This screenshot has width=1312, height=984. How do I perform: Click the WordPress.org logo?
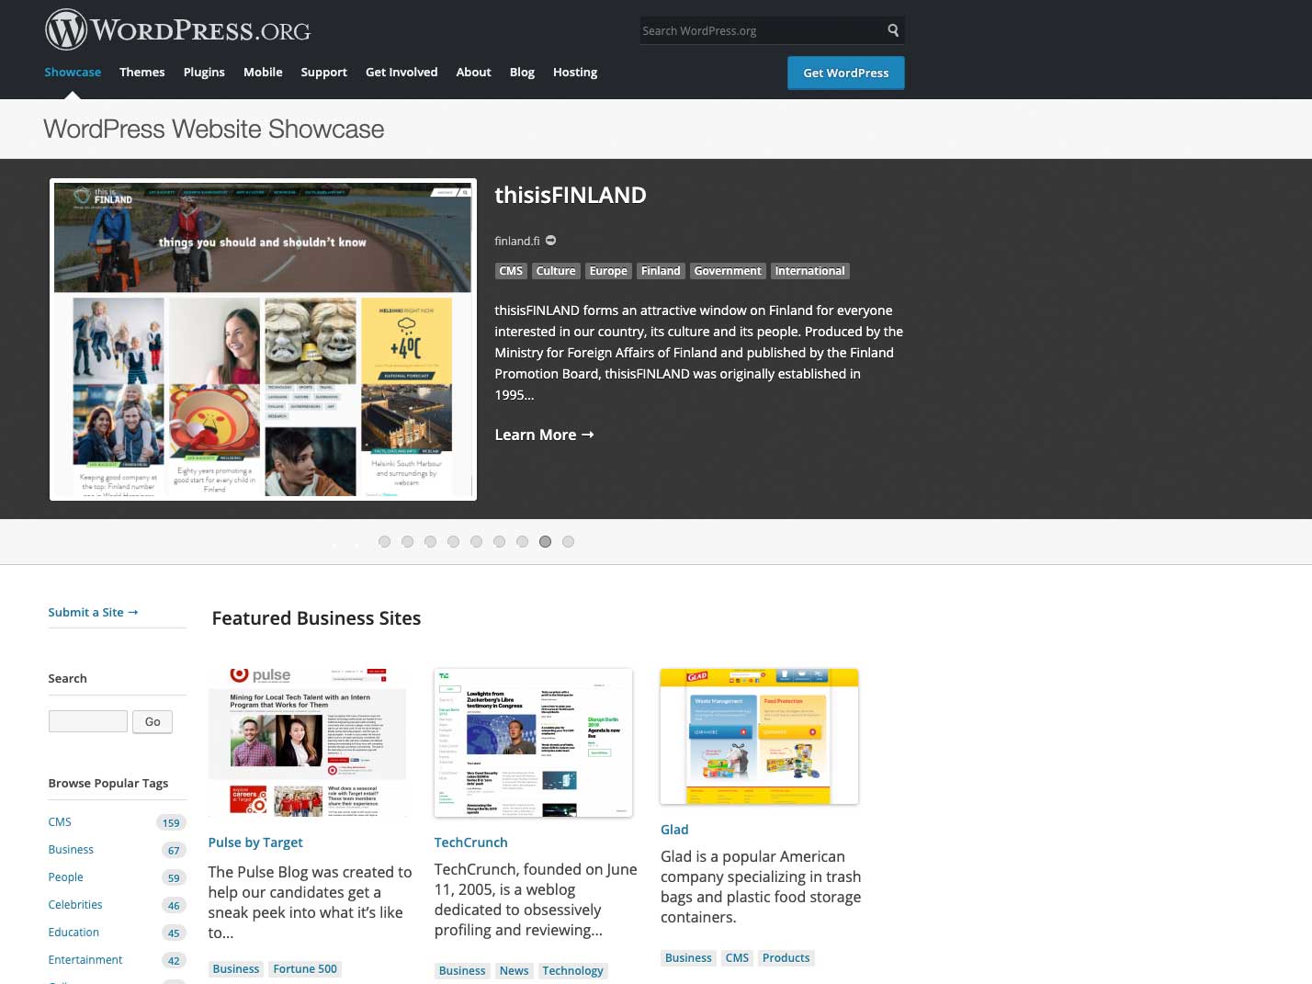pyautogui.click(x=178, y=29)
